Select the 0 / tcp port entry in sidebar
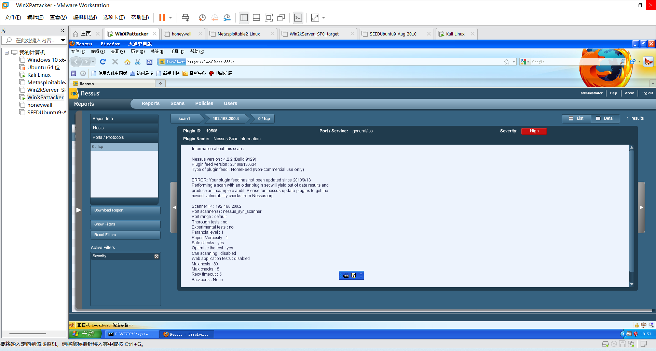This screenshot has height=351, width=656. tap(124, 147)
